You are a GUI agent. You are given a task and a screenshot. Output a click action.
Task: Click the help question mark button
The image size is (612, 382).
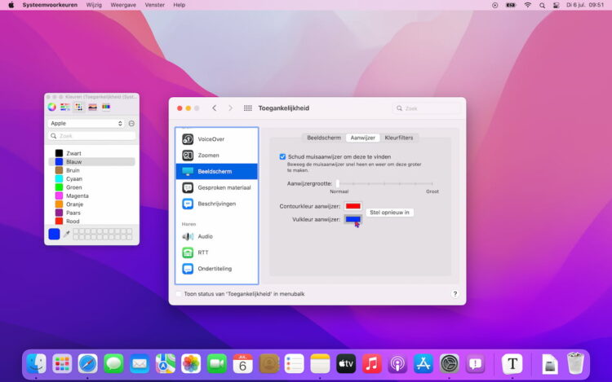point(455,293)
